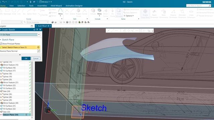Select the Angular Dimension tool

[x=173, y=14]
